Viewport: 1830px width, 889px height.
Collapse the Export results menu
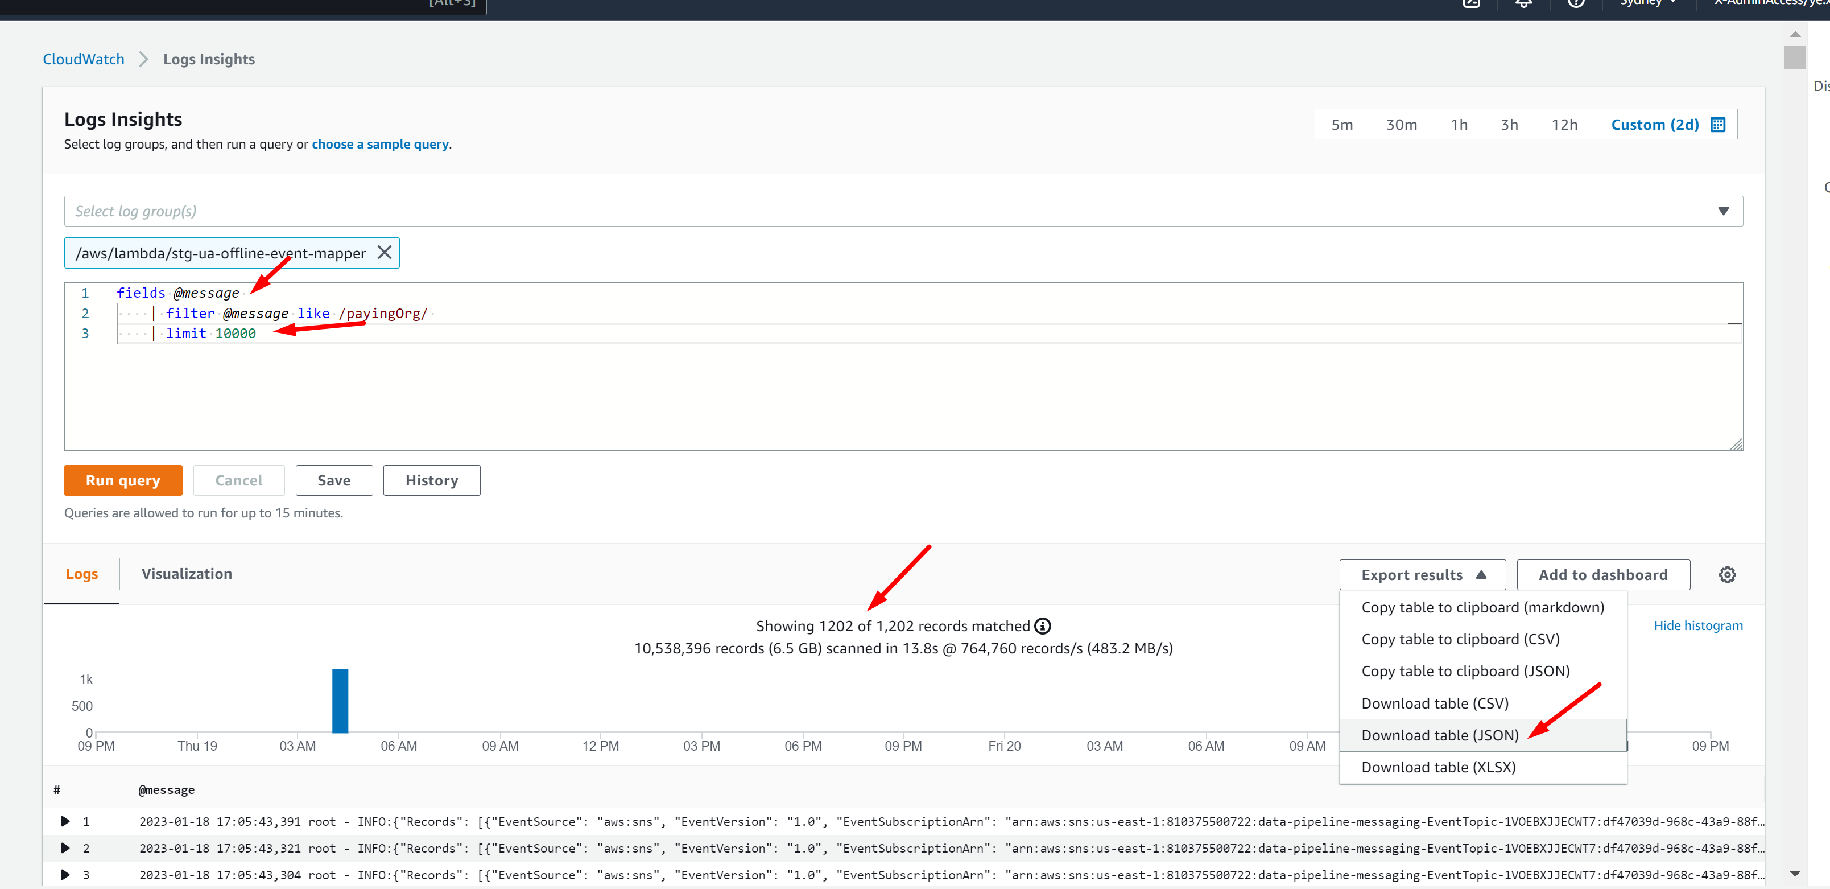coord(1422,574)
